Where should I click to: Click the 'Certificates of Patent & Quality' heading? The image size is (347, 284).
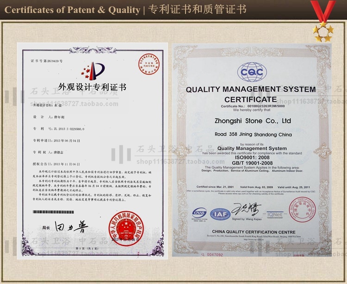[x=72, y=10]
